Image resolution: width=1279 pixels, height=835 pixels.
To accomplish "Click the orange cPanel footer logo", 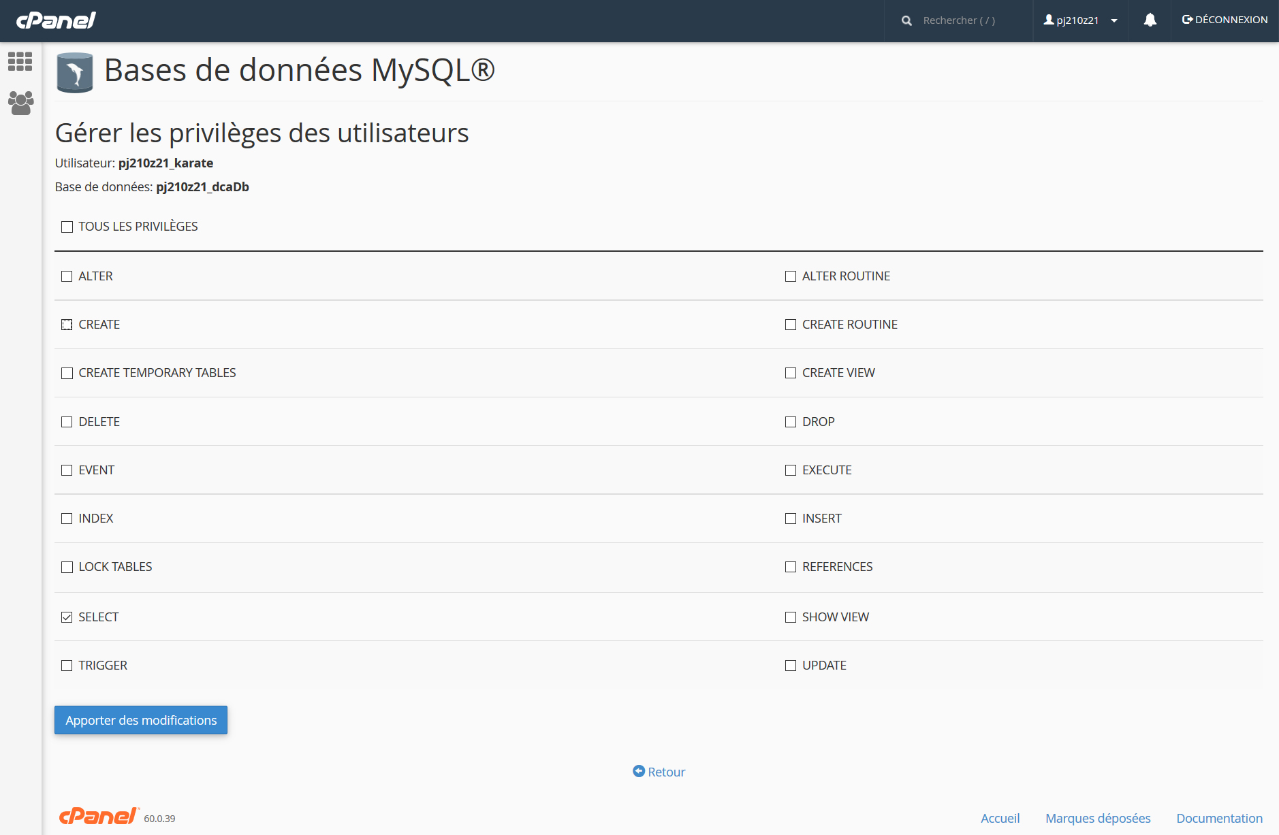I will point(99,816).
